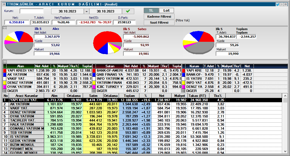290x156 pixels.
Task: Click the Ilk 5 Alıcı pie chart
Action: pos(19,43)
